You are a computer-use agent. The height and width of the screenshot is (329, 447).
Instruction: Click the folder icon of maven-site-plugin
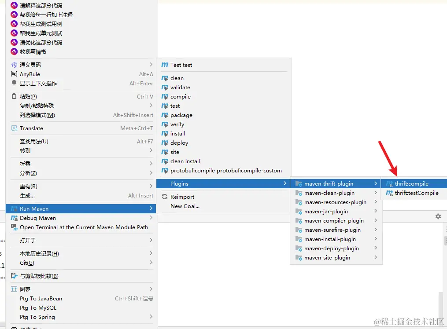click(x=299, y=258)
